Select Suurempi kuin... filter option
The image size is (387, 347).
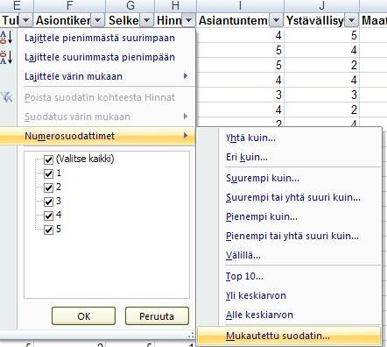click(263, 178)
